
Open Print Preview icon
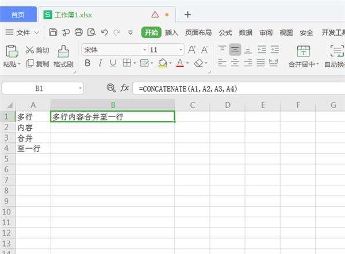[x=91, y=32]
